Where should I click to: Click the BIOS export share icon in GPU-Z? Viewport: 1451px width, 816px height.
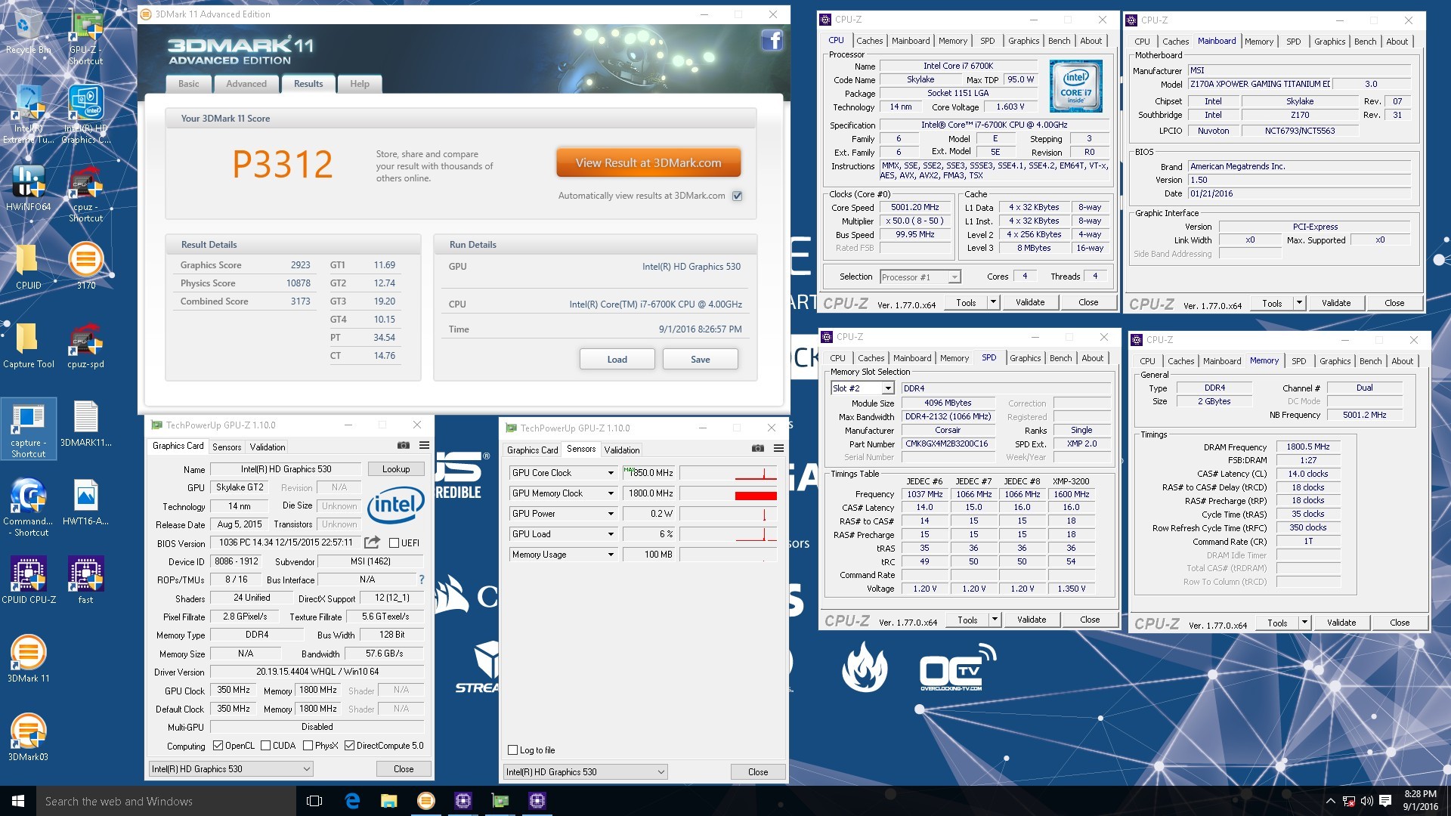[x=372, y=542]
